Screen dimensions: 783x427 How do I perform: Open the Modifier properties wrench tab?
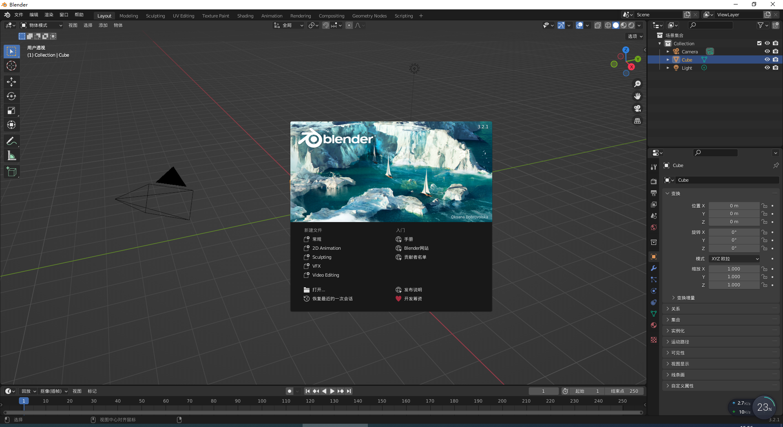coord(654,268)
